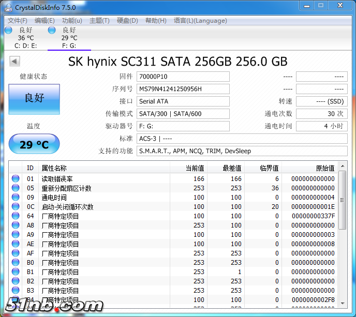
Task: Click status orb for attribute 05 重新分配扇区计数
Action: click(x=16, y=188)
